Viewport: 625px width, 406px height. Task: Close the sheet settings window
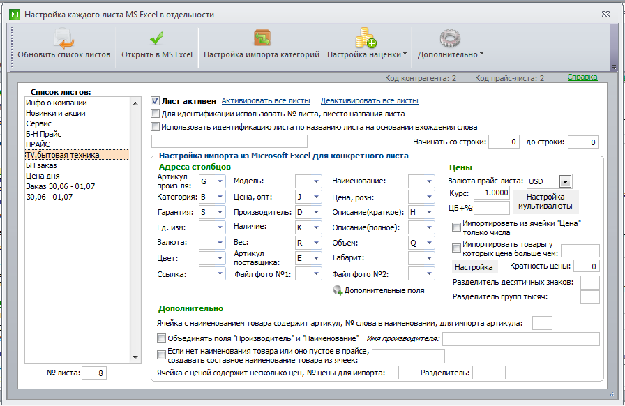(x=606, y=15)
